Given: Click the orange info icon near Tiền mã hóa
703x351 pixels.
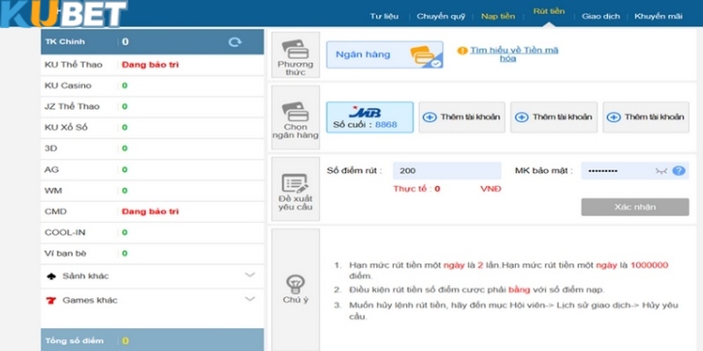Looking at the screenshot, I should coord(462,51).
